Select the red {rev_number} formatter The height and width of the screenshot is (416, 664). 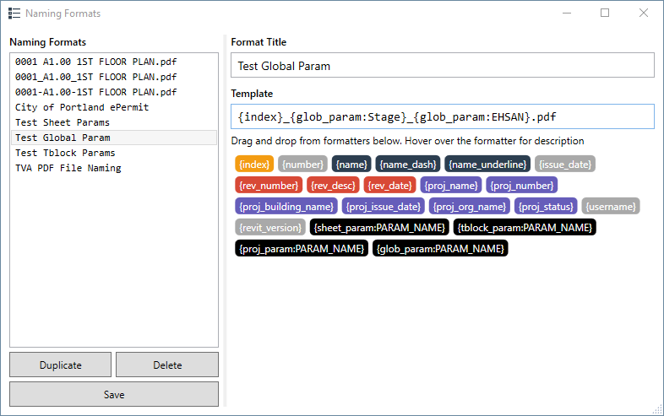click(x=269, y=186)
